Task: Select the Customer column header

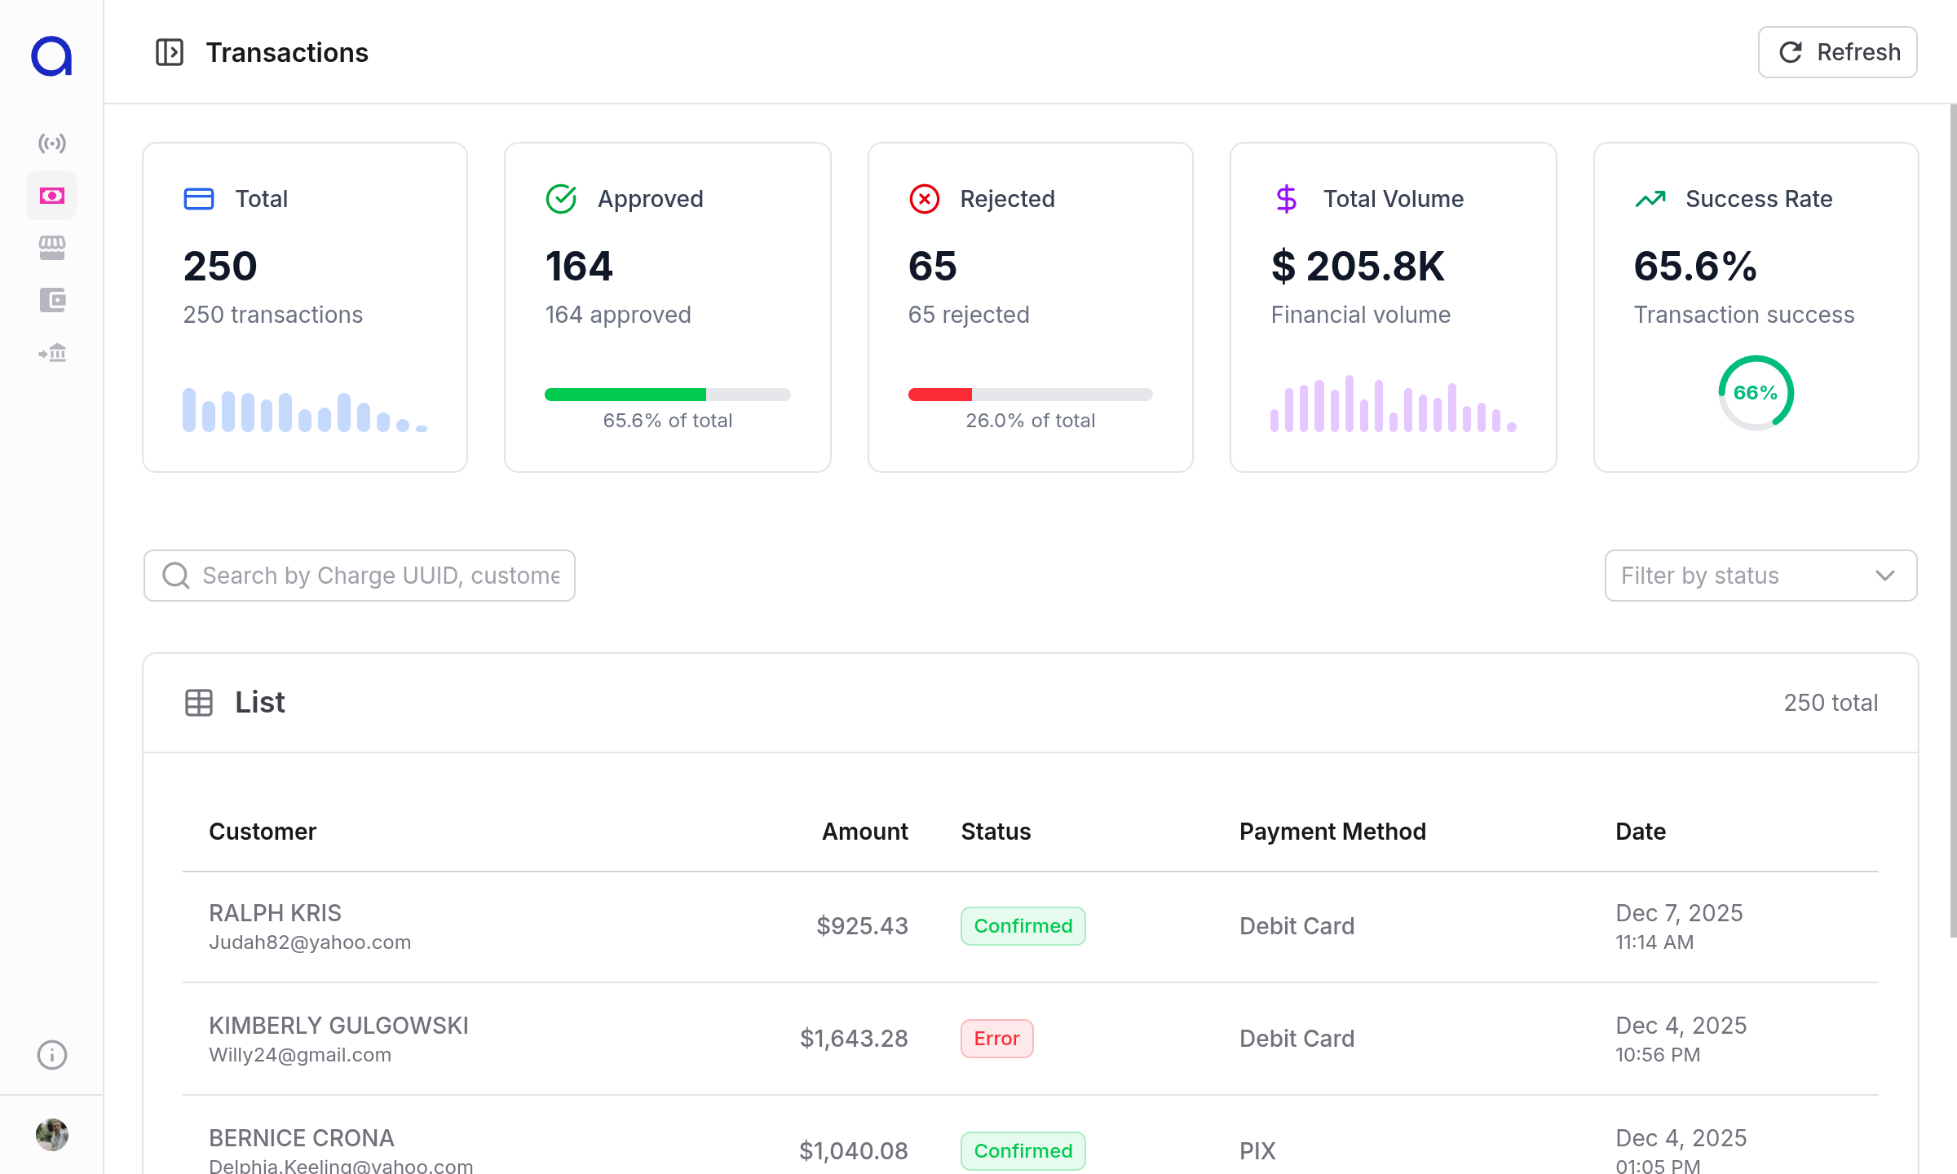Action: [x=263, y=832]
